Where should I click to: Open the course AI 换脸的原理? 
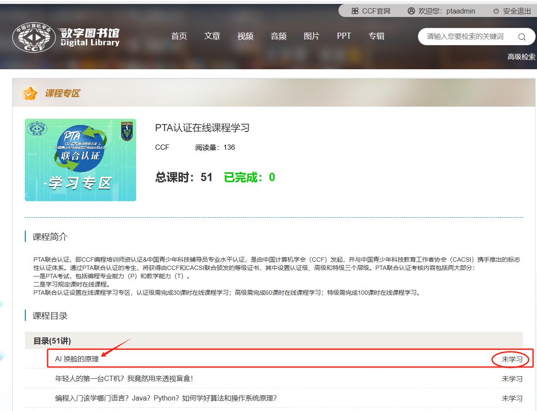pos(77,359)
